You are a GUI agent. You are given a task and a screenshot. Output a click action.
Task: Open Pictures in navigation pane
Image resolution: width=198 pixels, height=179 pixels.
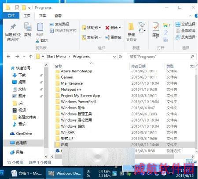click(x=19, y=96)
